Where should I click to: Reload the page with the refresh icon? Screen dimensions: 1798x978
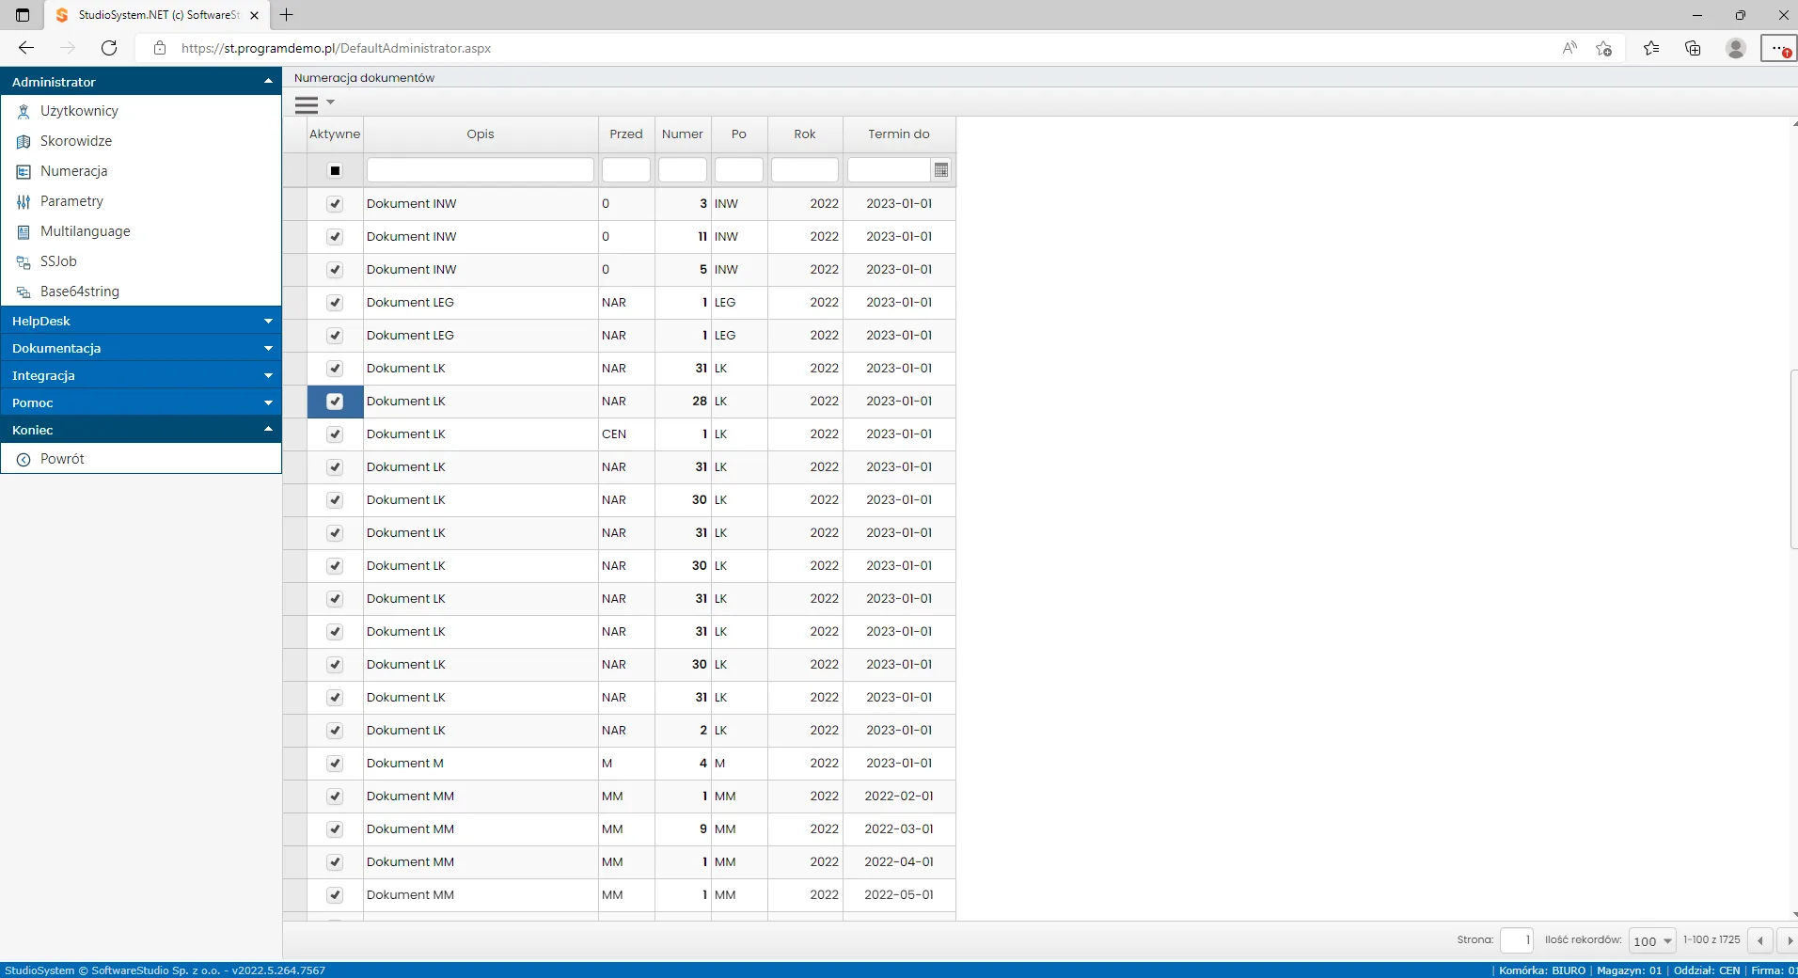pos(109,48)
